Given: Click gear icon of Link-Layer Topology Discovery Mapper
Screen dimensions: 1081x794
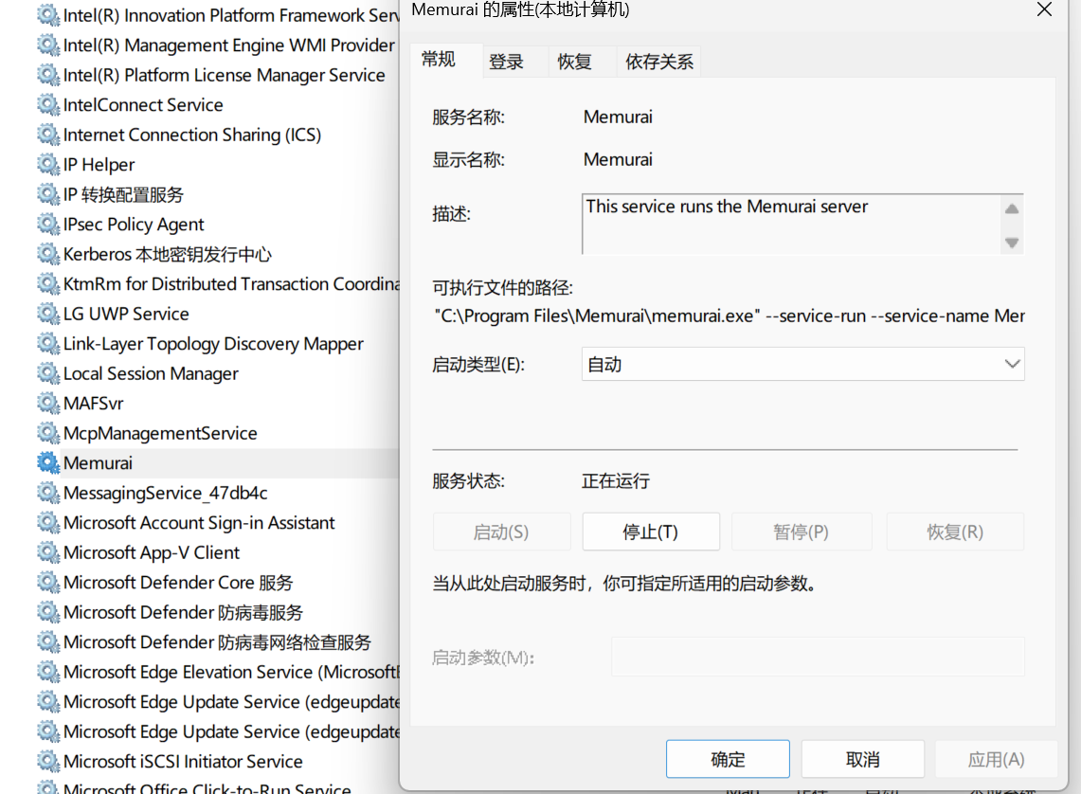Looking at the screenshot, I should [x=48, y=343].
